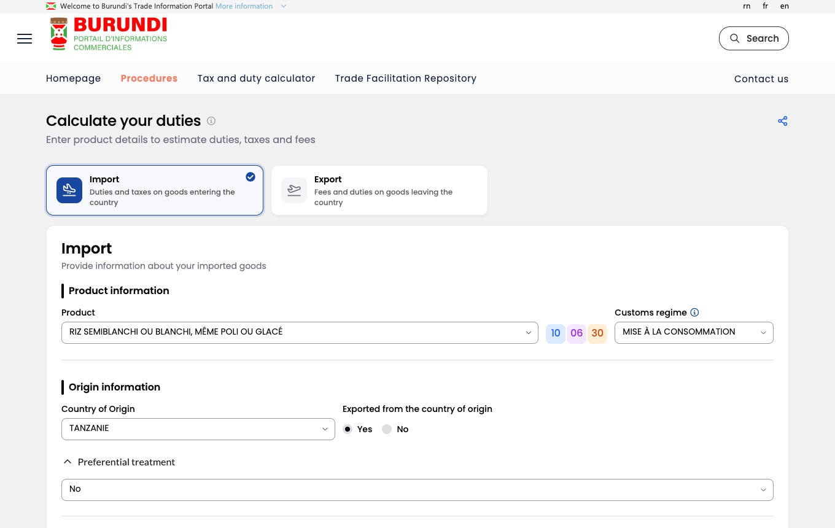The height and width of the screenshot is (528, 835).
Task: Click the blue HS code chip 10
Action: click(x=556, y=333)
